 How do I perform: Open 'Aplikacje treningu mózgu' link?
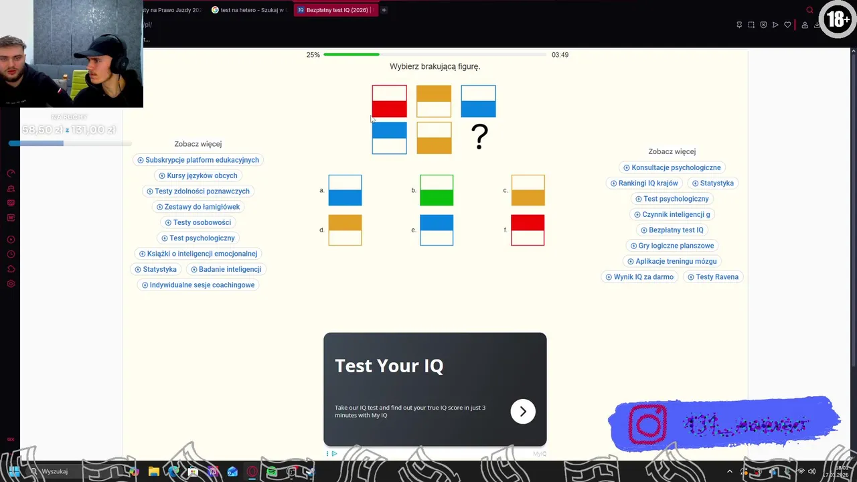click(x=672, y=261)
